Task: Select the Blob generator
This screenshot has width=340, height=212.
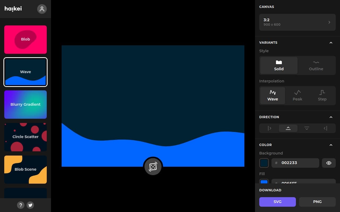Action: point(25,39)
